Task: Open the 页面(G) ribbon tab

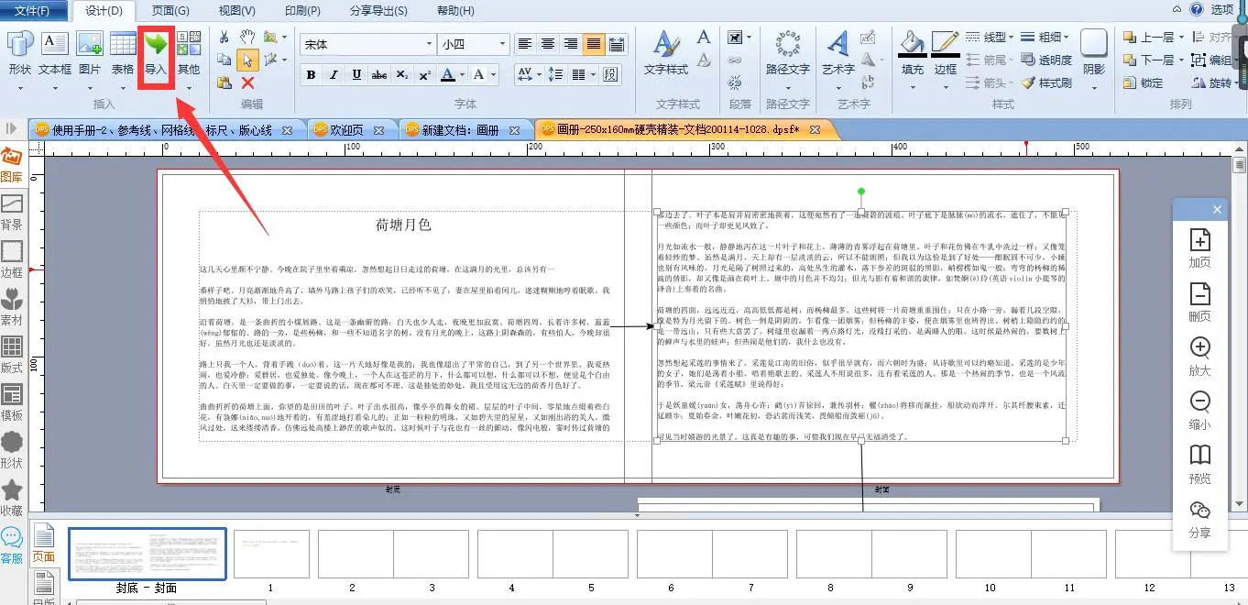Action: (170, 10)
